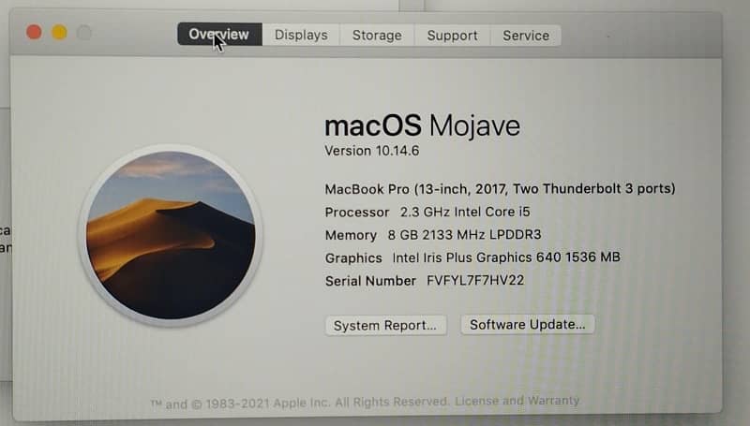Minimize window with the yellow button
The image size is (750, 426).
pos(59,33)
